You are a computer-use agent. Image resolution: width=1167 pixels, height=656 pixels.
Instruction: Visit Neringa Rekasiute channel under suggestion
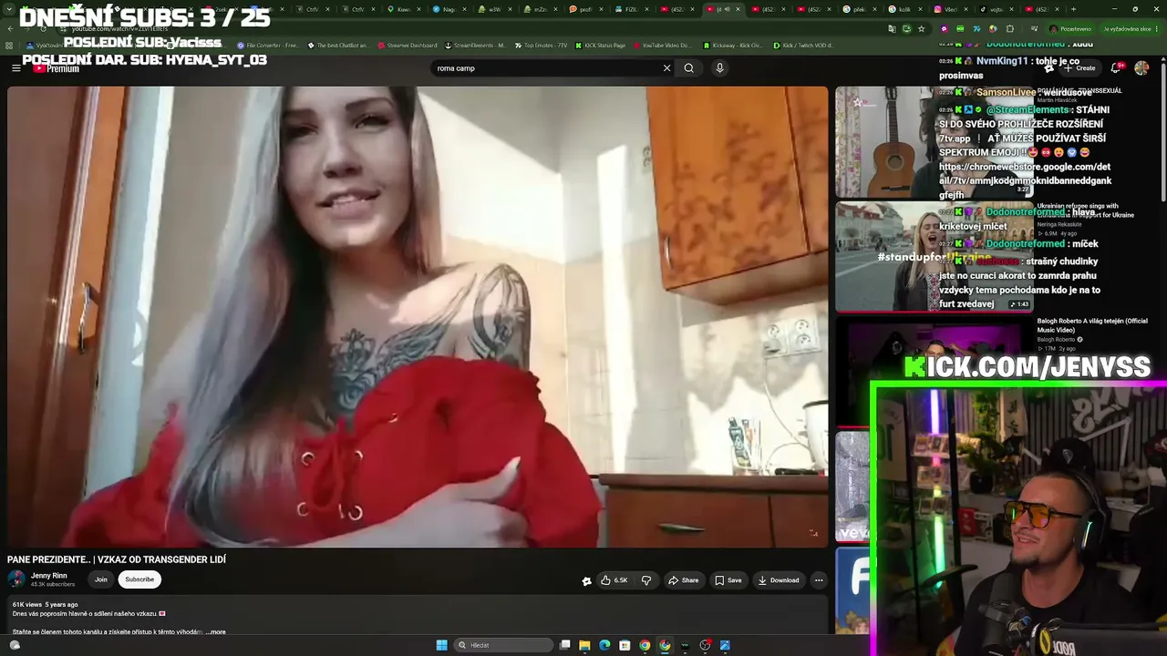pos(1059,224)
